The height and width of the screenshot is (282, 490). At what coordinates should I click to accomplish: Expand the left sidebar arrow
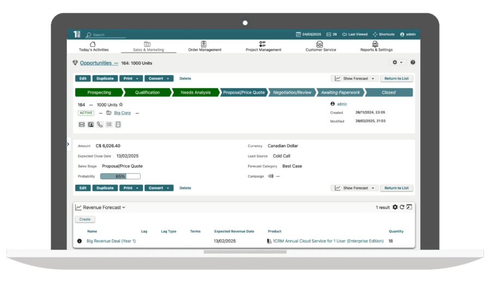pos(68,144)
